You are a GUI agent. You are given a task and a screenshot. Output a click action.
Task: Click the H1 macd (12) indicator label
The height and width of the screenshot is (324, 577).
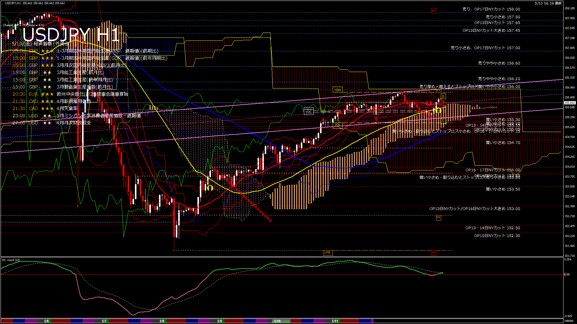11,260
